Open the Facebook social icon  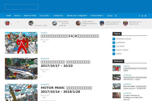139,16
